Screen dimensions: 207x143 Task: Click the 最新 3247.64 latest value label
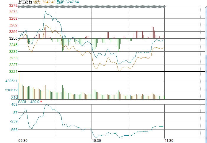click(x=69, y=2)
